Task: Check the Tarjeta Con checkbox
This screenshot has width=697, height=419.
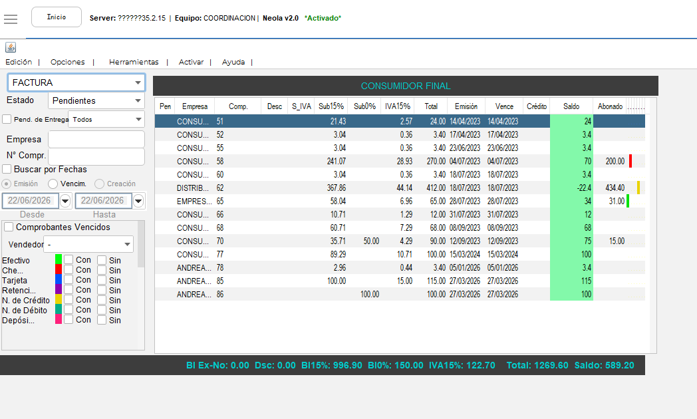Action: pyautogui.click(x=69, y=279)
